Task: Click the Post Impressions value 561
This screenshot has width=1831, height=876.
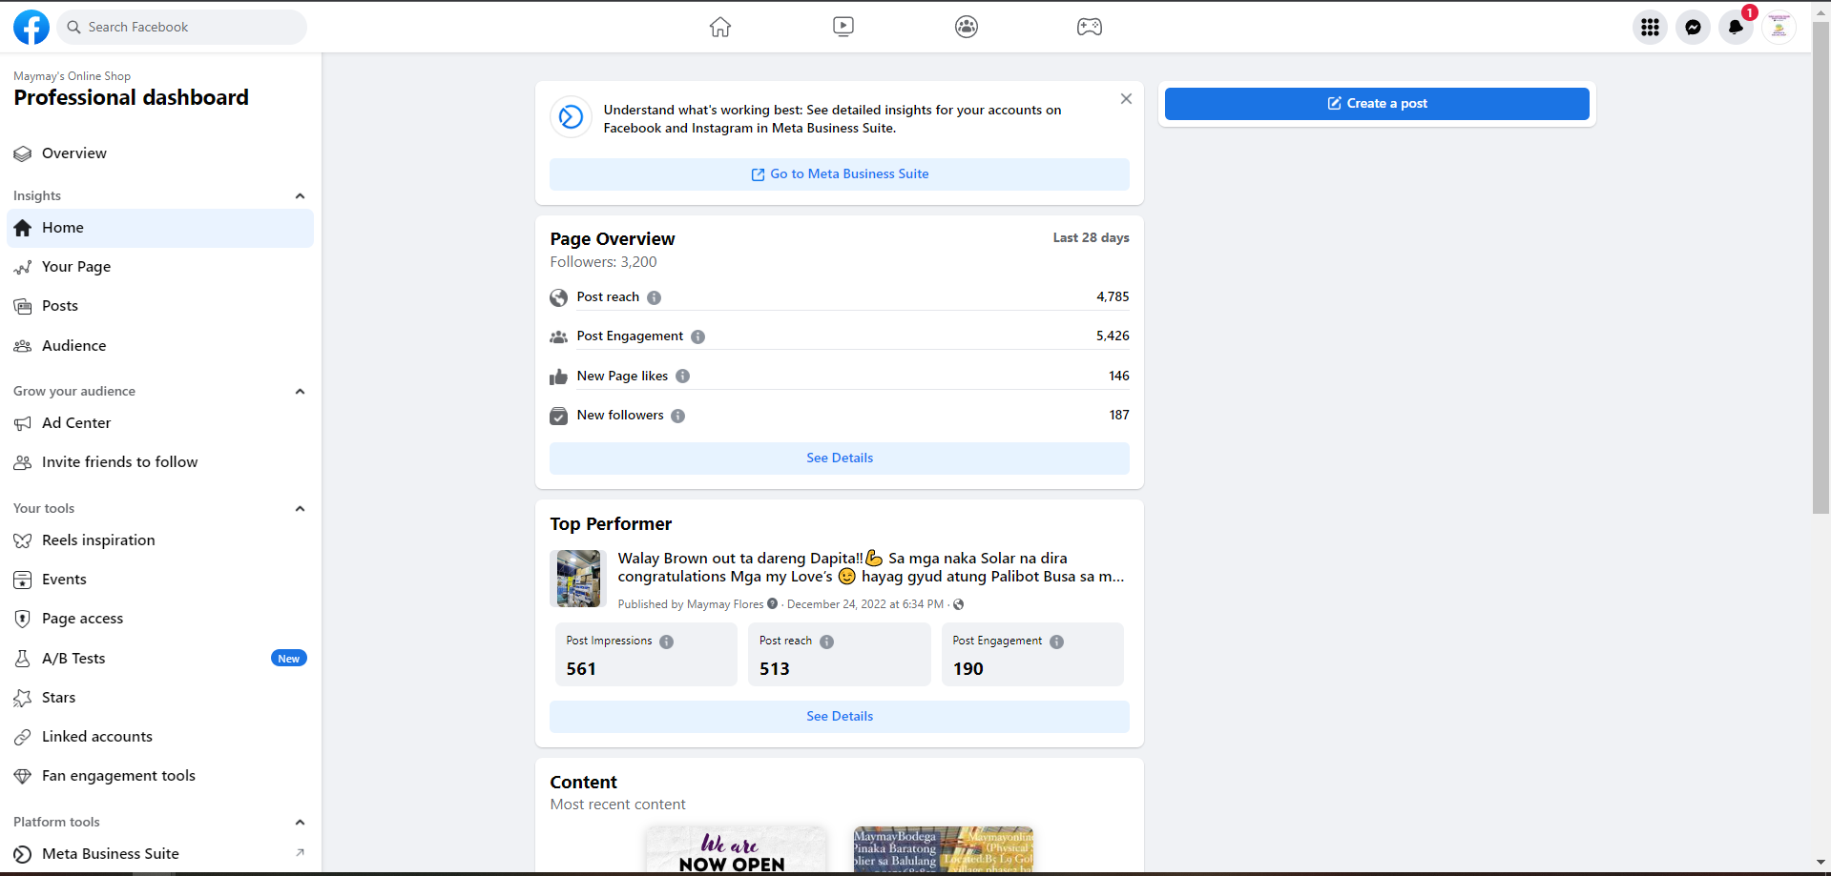Action: pyautogui.click(x=581, y=669)
